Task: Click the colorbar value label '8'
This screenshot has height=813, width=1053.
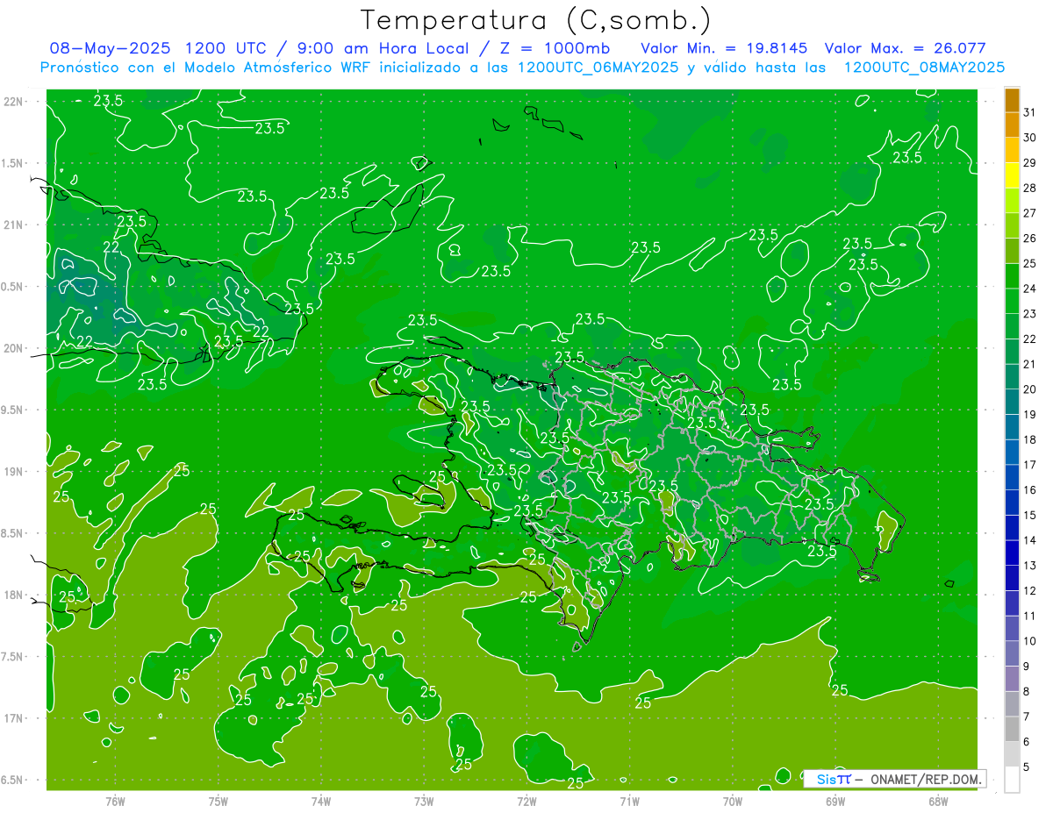Action: tap(1027, 692)
